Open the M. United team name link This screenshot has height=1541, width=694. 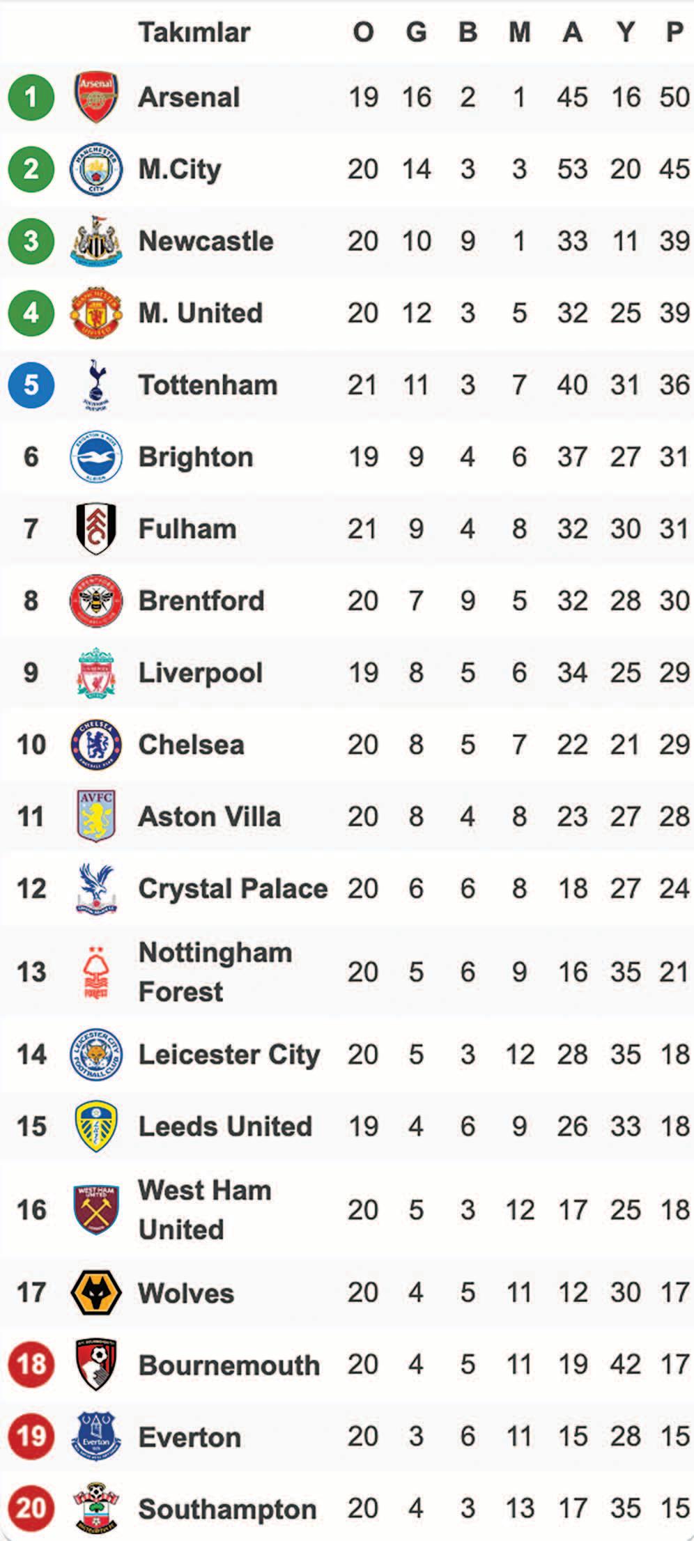tap(200, 313)
